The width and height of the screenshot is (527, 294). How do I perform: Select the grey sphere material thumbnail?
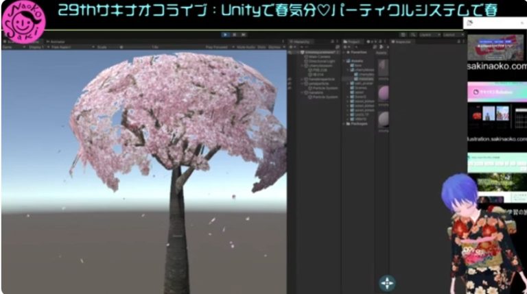384,119
